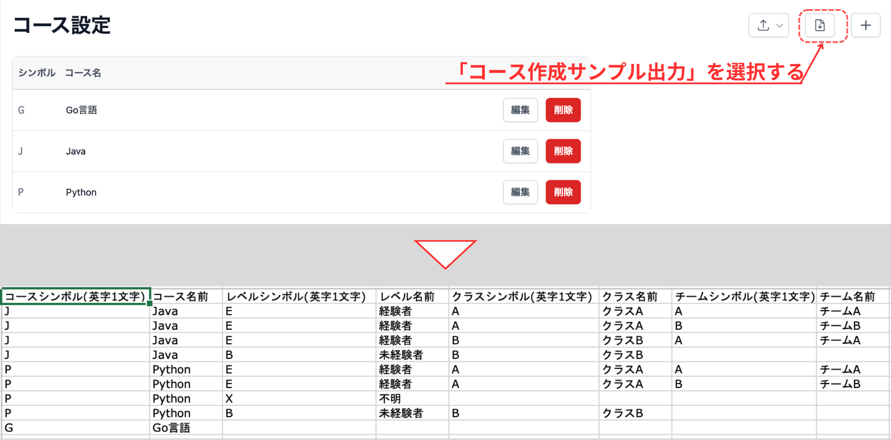Viewport: 891px width, 440px height.
Task: Select the Go言語 cell in the bottom row
Action: tap(172, 428)
